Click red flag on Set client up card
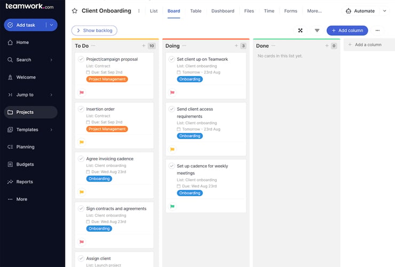The image size is (395, 267). point(172,93)
